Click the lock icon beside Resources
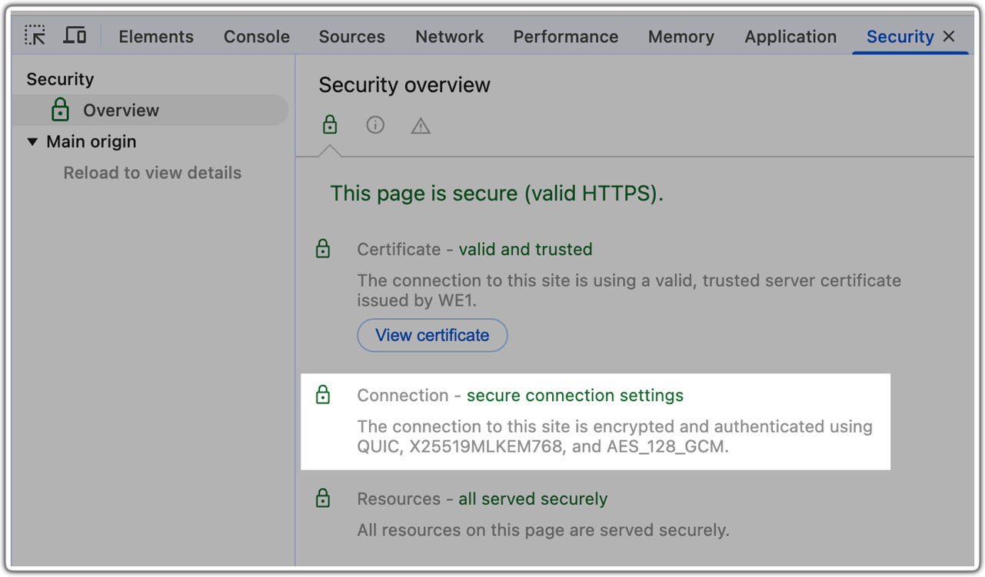The image size is (985, 577). click(323, 499)
